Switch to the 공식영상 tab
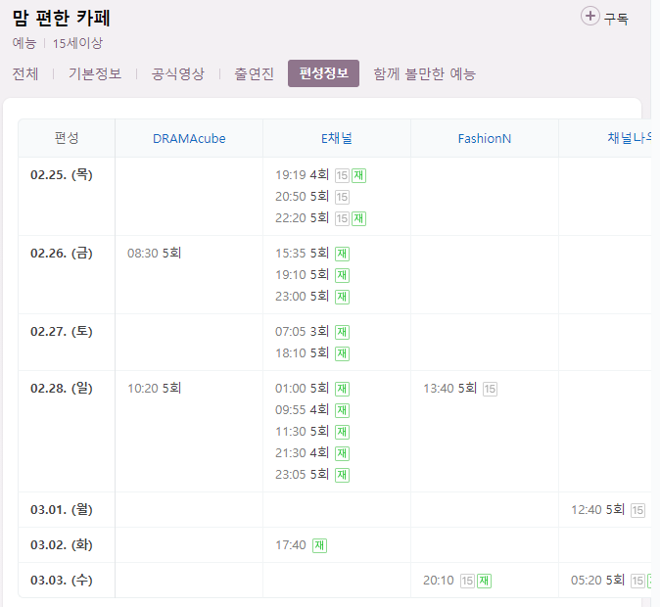Image resolution: width=660 pixels, height=607 pixels. pyautogui.click(x=178, y=73)
